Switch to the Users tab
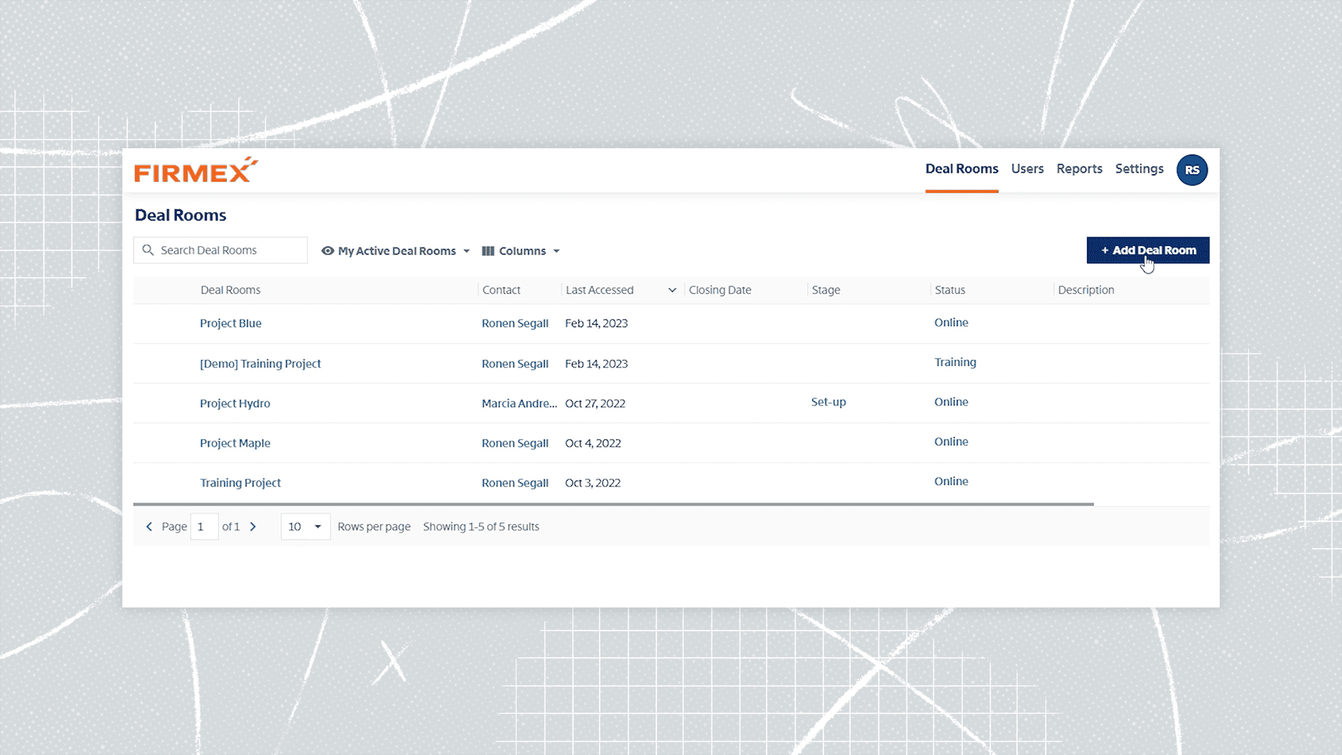The image size is (1342, 755). (x=1027, y=169)
